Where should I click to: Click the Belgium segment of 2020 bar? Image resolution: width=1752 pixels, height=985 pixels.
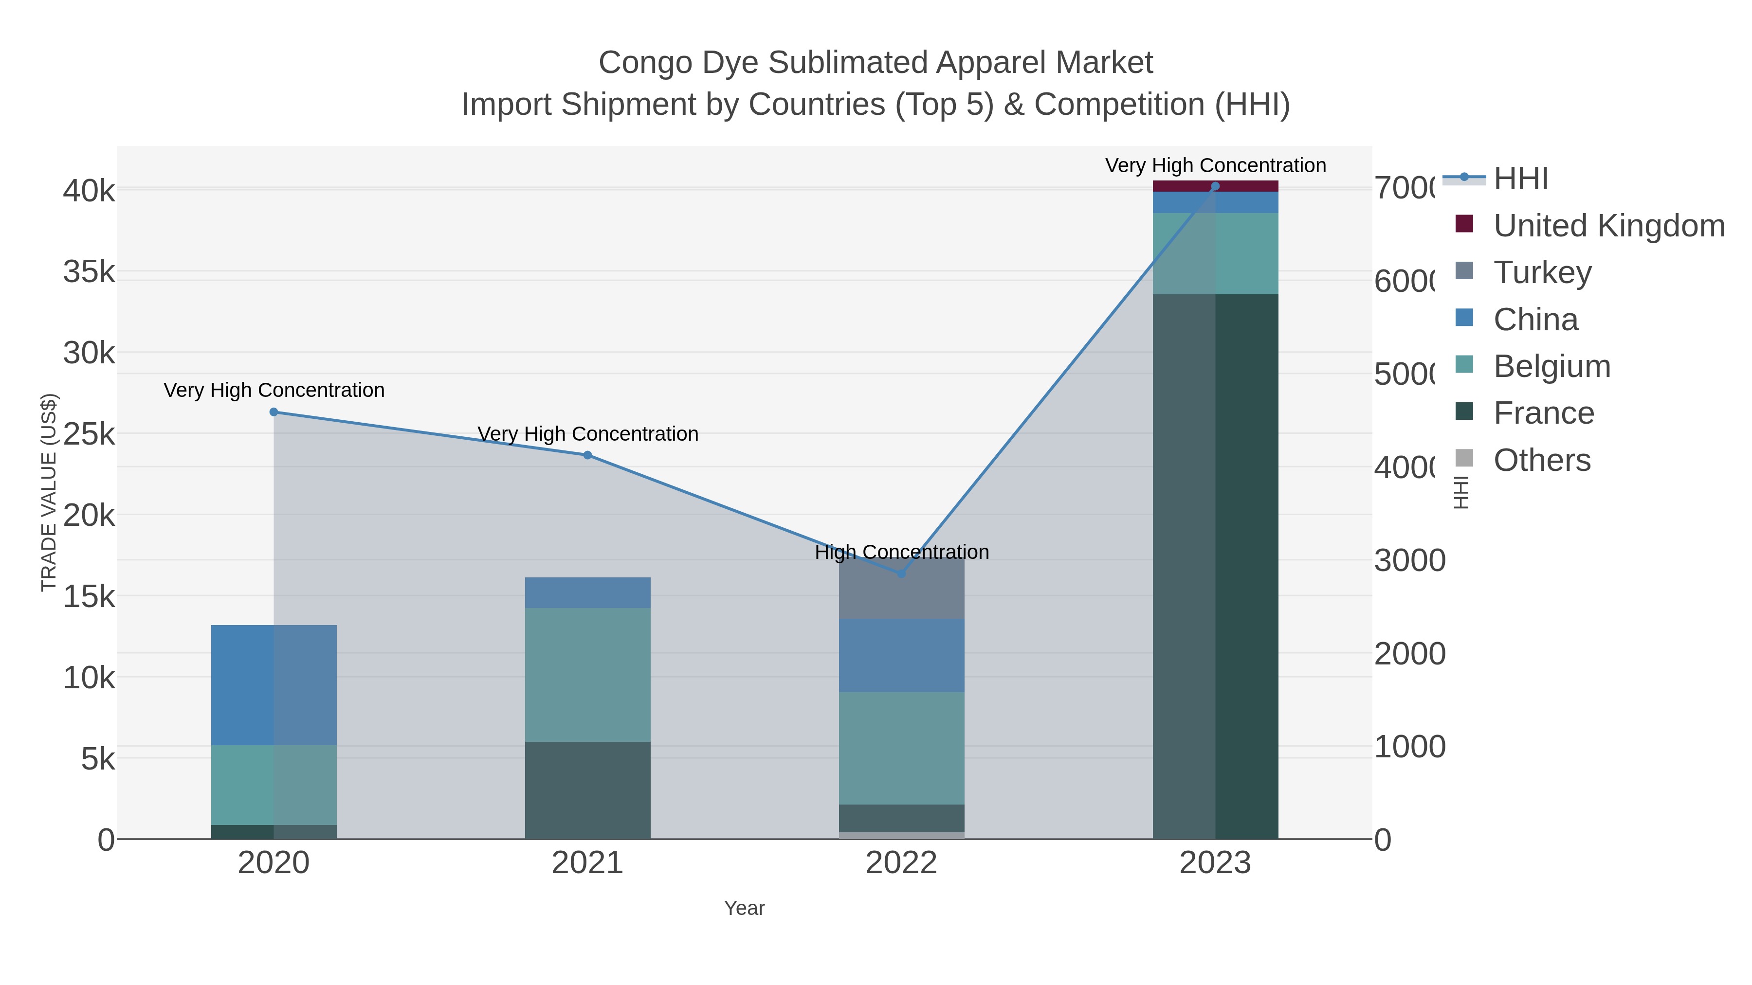pos(274,785)
